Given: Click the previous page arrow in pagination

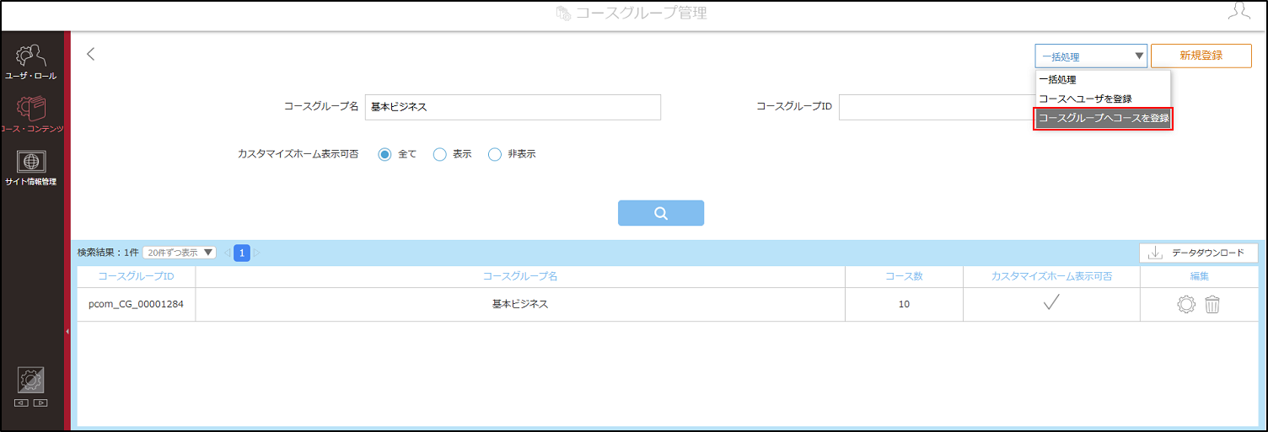Looking at the screenshot, I should (x=227, y=253).
